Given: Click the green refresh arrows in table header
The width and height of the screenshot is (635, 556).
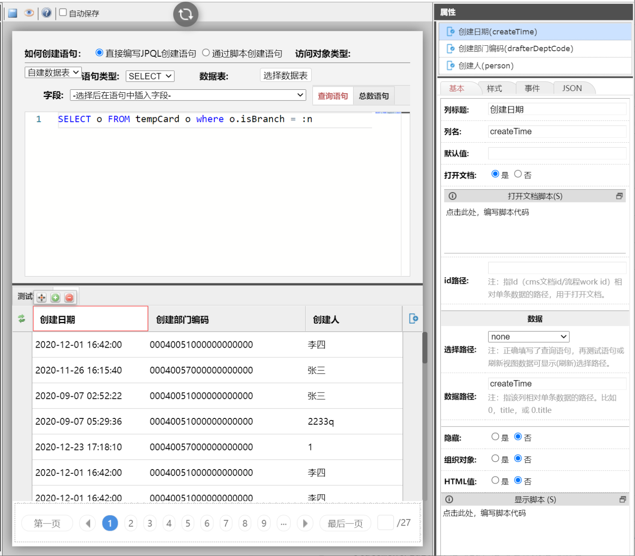Looking at the screenshot, I should pyautogui.click(x=22, y=319).
